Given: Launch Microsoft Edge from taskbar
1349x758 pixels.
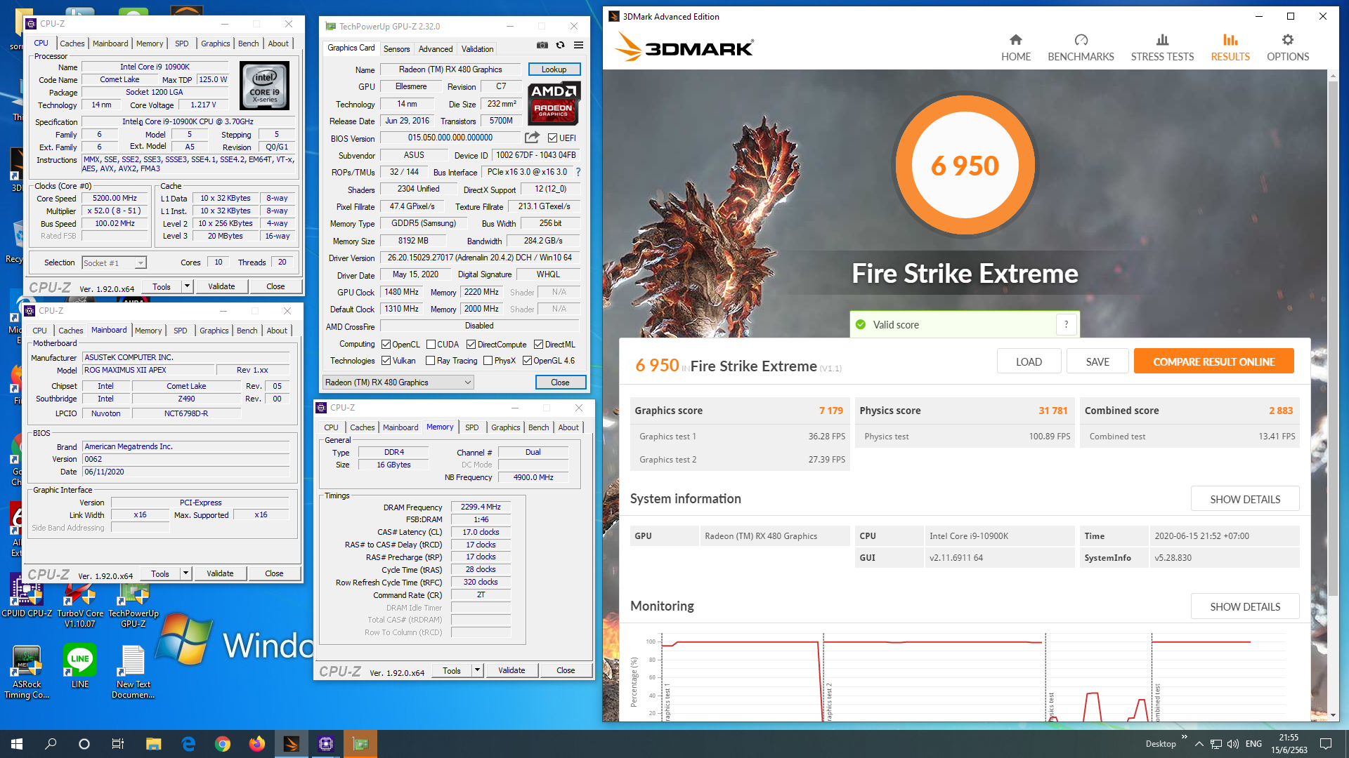Looking at the screenshot, I should tap(188, 744).
